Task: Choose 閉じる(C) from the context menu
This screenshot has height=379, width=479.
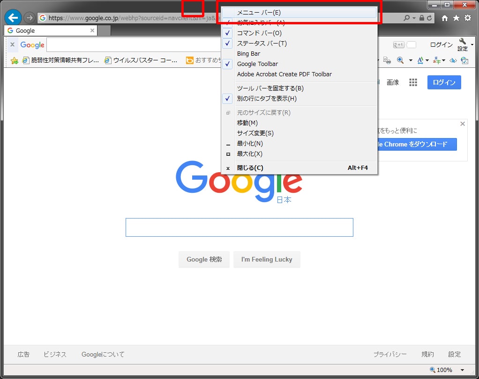Action: coord(299,168)
